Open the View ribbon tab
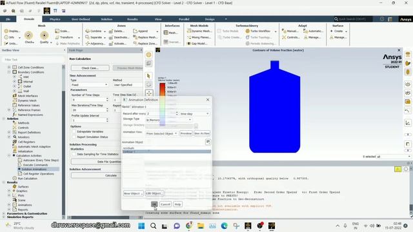 point(158,19)
